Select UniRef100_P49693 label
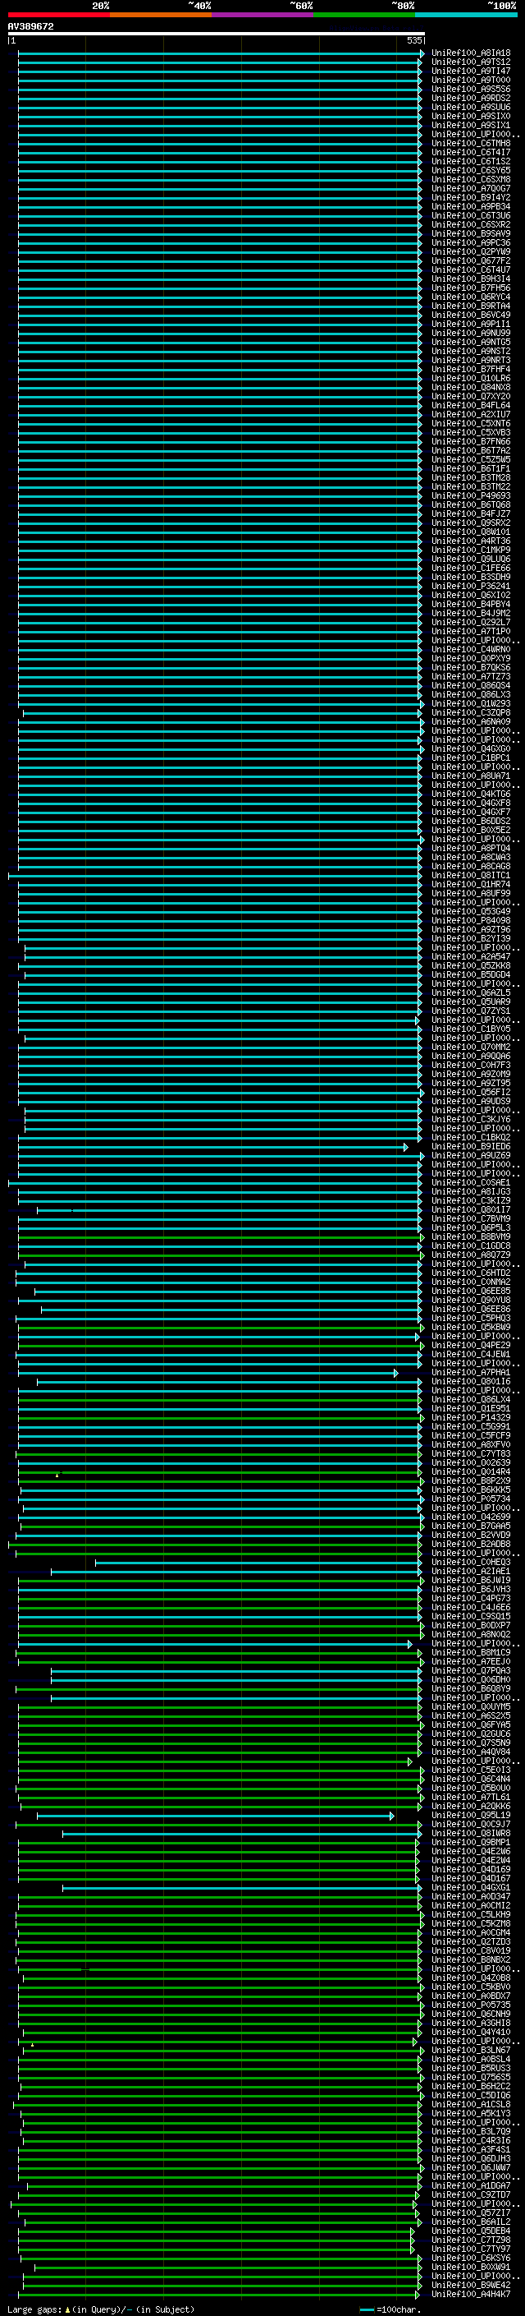525x2316 pixels. coord(471,496)
